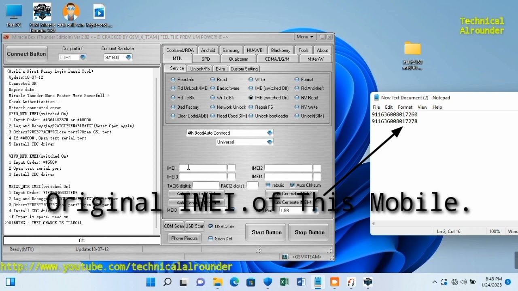Viewport: 518px width, 291px height.
Task: Click COM Scan button
Action: [174, 226]
